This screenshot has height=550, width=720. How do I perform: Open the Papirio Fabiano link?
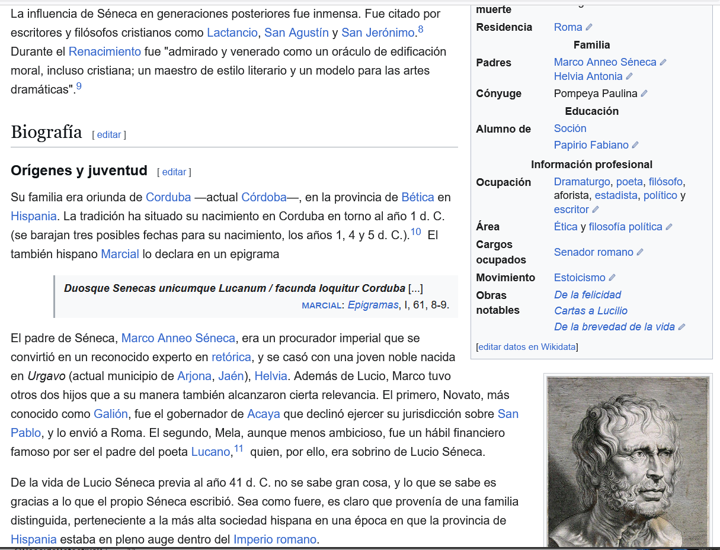click(x=591, y=145)
